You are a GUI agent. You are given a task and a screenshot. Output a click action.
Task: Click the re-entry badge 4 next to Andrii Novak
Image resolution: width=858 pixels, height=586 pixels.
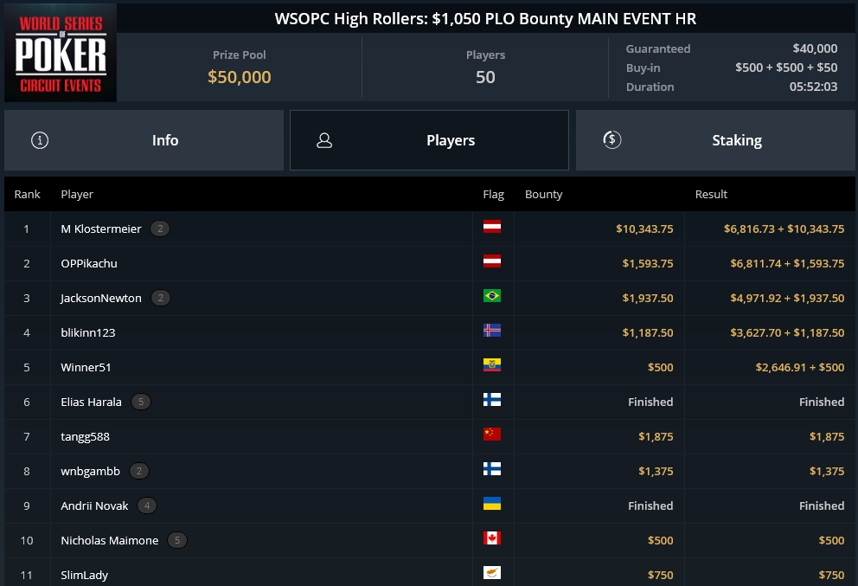click(147, 506)
